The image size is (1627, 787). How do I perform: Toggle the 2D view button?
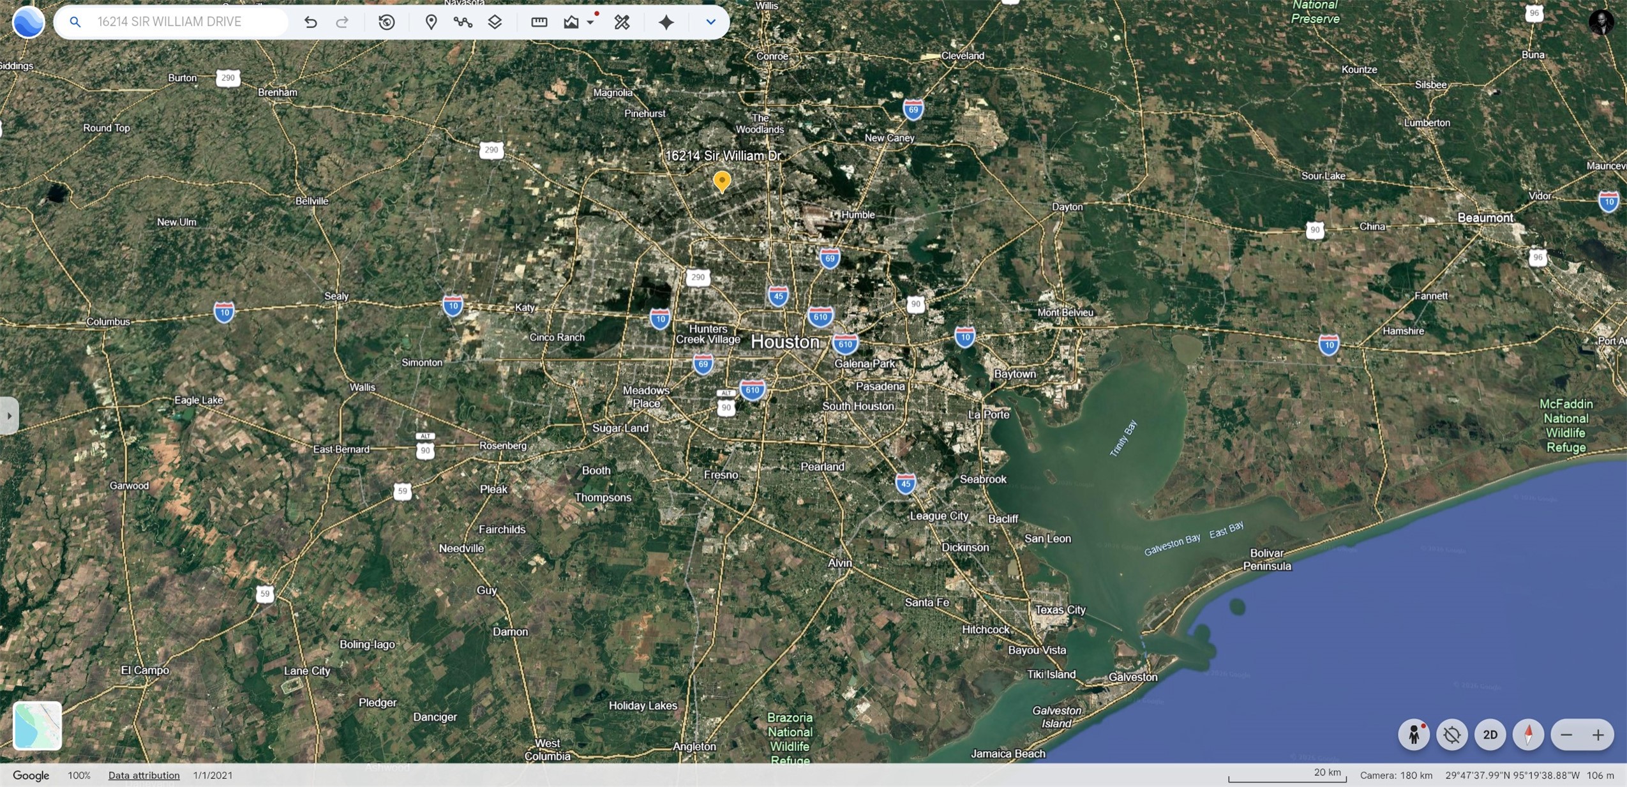(x=1490, y=735)
